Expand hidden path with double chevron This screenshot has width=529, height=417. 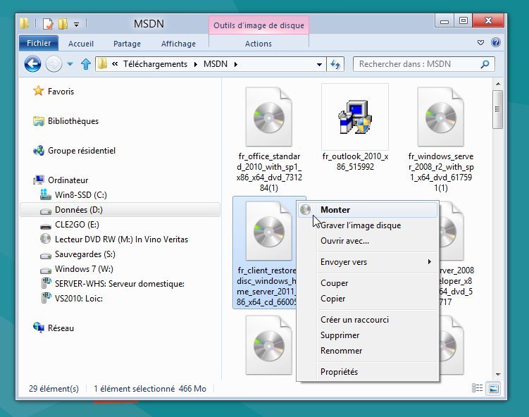pos(115,64)
